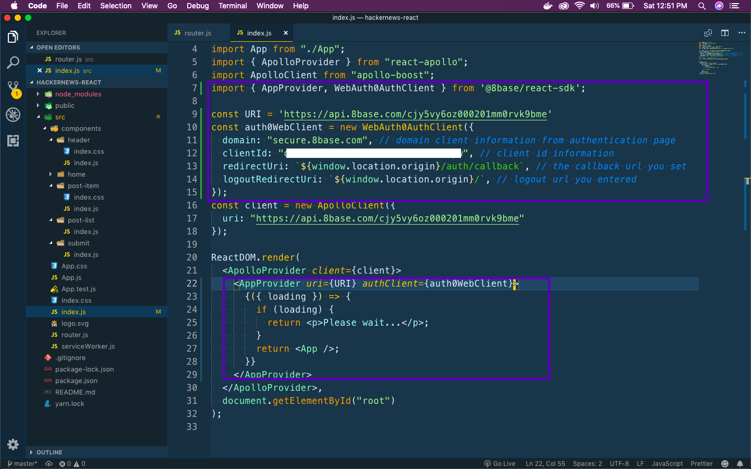Expand the public folder
The width and height of the screenshot is (751, 469).
(96, 105)
